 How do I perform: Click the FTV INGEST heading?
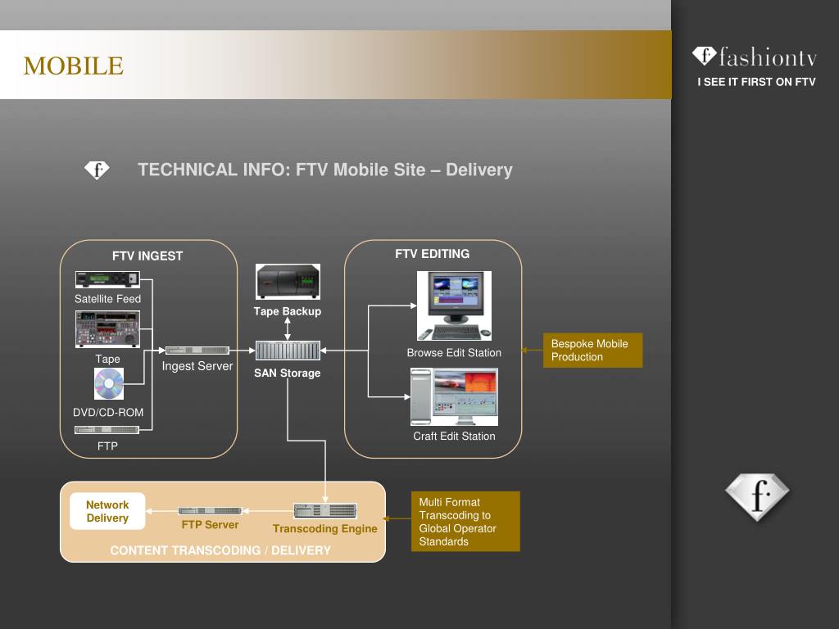point(147,256)
